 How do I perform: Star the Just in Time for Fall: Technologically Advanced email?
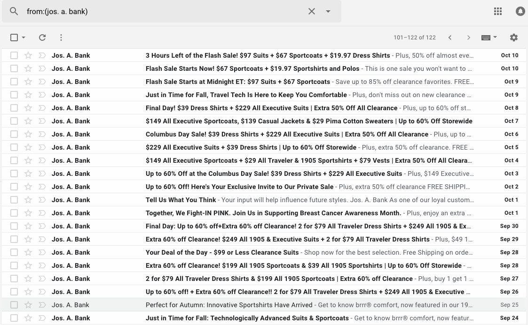[x=28, y=318]
